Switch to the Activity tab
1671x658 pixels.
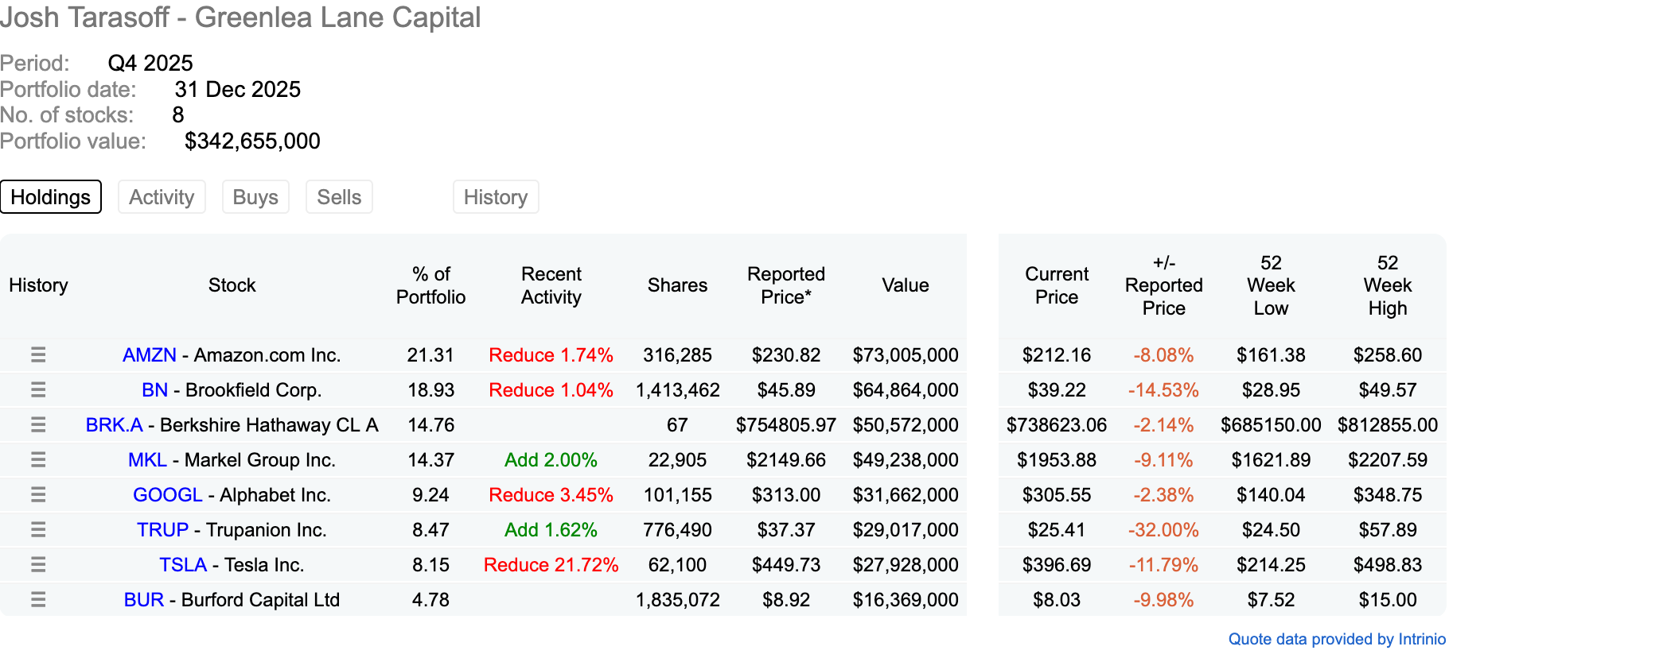(x=162, y=197)
